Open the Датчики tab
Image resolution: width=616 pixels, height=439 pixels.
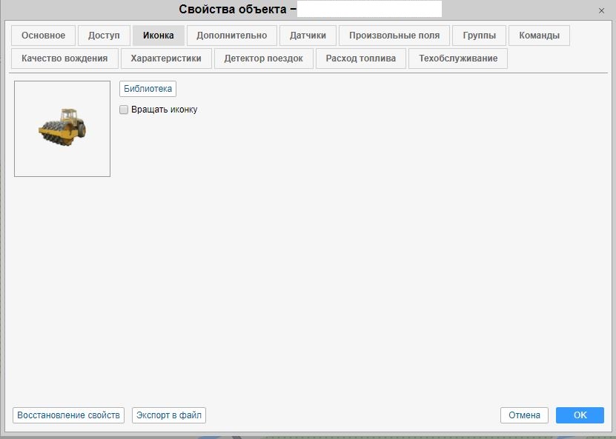tap(308, 36)
